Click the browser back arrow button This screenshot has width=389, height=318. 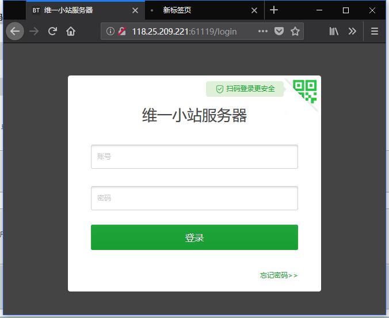coord(15,31)
